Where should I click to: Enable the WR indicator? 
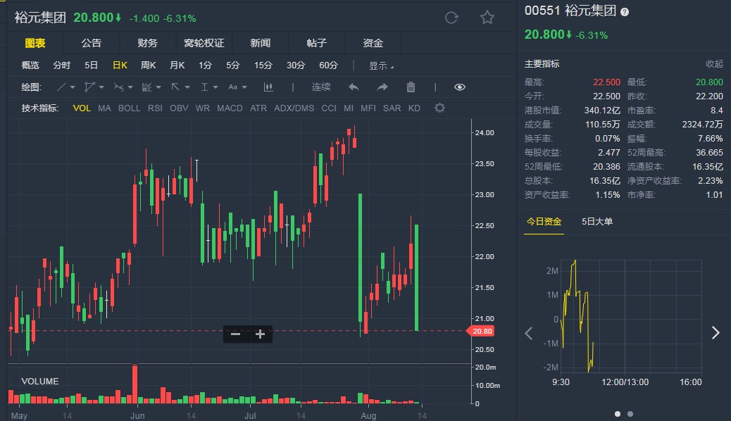point(202,108)
